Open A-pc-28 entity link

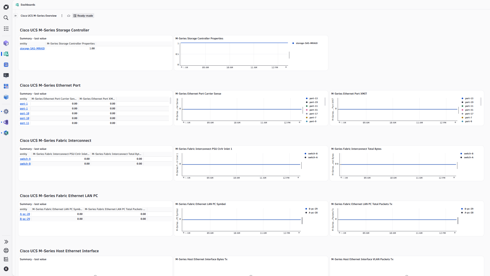coord(25,214)
